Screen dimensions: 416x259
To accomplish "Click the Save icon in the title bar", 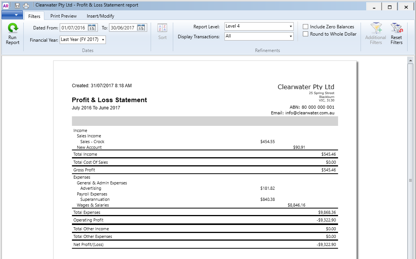I will tap(17, 5).
